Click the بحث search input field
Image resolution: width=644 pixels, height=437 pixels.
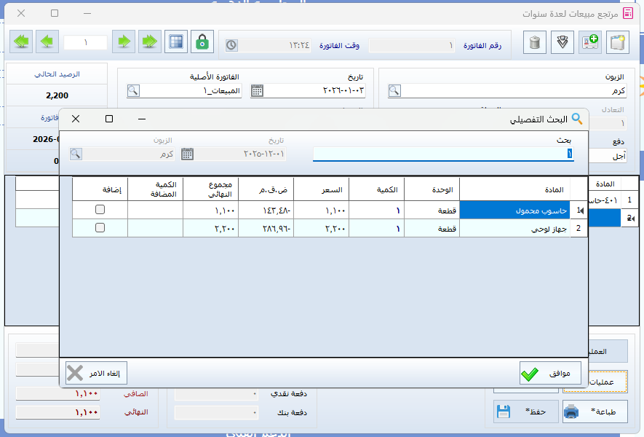pos(442,154)
